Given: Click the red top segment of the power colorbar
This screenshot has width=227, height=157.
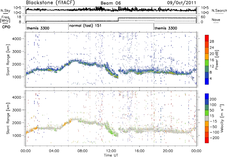Looking at the screenshot, I should pyautogui.click(x=207, y=38).
